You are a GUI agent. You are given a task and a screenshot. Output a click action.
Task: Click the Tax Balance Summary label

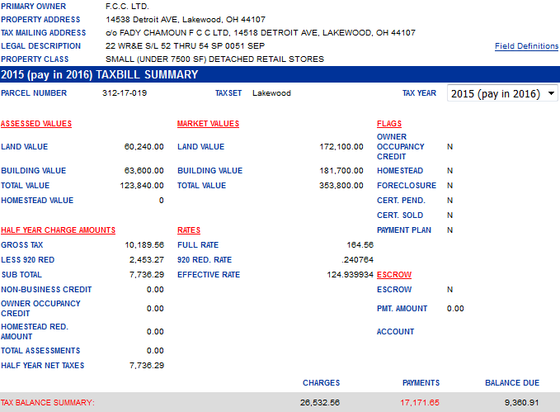click(x=48, y=403)
